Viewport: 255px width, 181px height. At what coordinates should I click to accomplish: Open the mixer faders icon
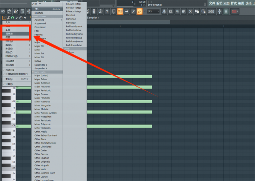click(x=28, y=11)
